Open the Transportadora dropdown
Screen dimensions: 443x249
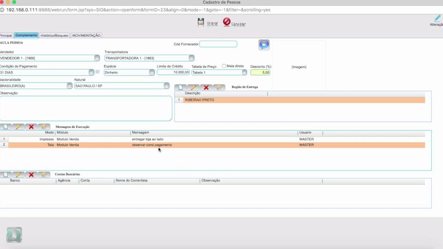click(191, 58)
